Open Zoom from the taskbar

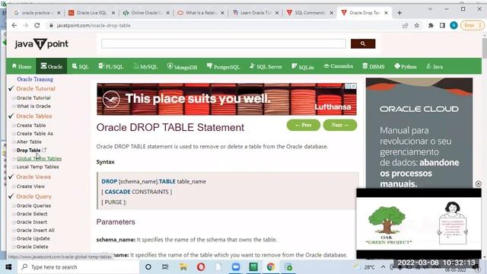236,267
